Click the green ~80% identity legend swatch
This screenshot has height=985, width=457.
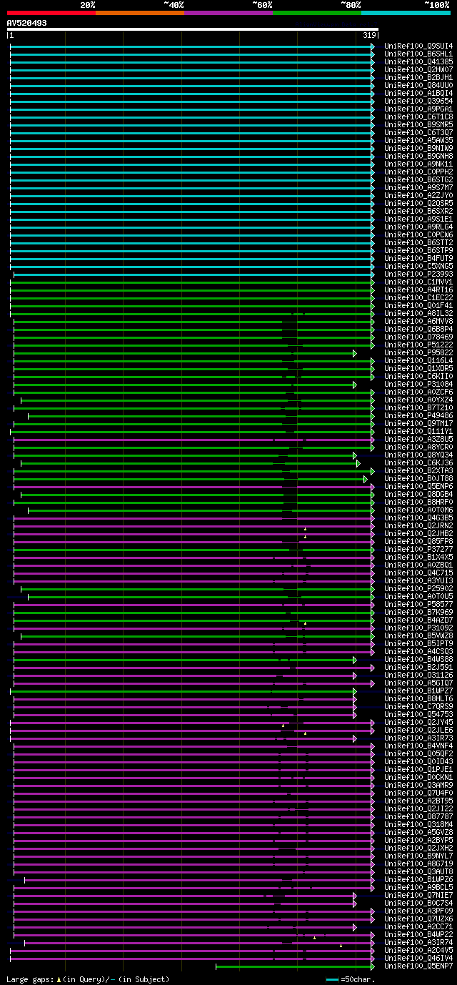(317, 13)
